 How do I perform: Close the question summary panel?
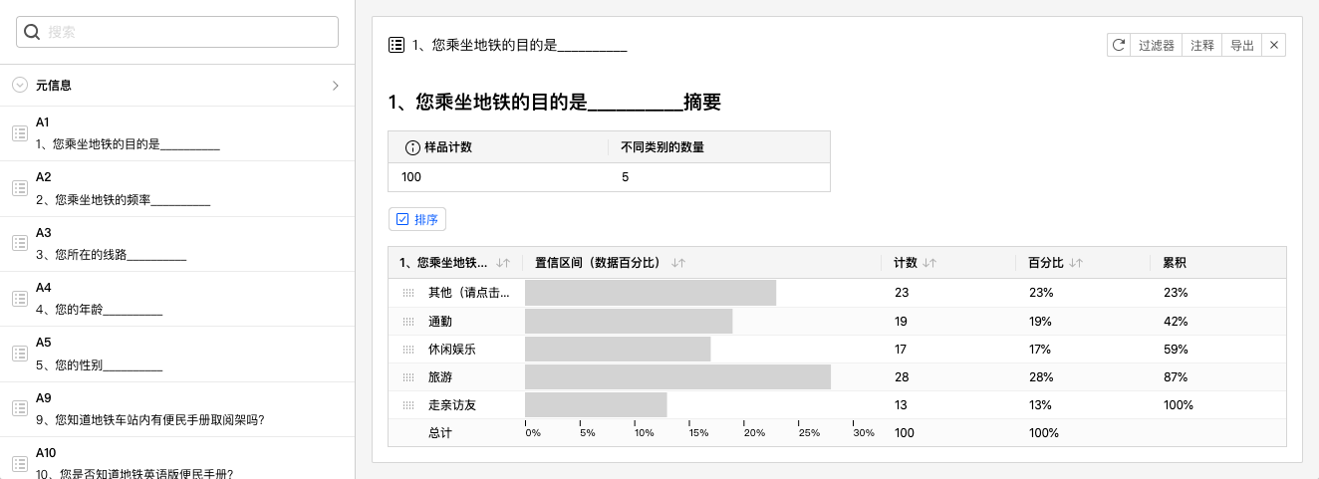tap(1273, 45)
